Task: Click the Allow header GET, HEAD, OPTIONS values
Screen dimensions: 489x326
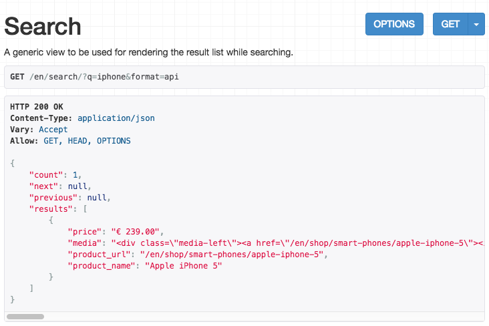Action: (x=87, y=141)
